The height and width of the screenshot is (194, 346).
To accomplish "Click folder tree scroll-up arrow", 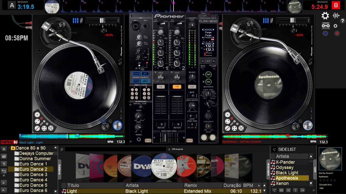I will tap(55, 148).
